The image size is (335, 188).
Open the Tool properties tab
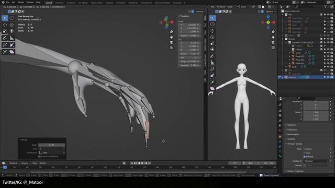[280, 105]
